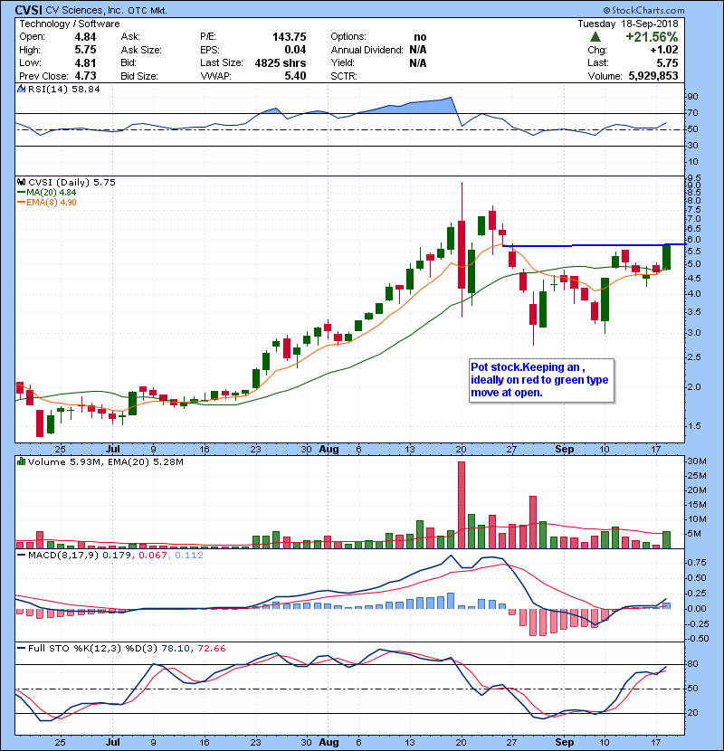
Task: Click the Volume 5,929,853 figure in header
Action: (653, 76)
